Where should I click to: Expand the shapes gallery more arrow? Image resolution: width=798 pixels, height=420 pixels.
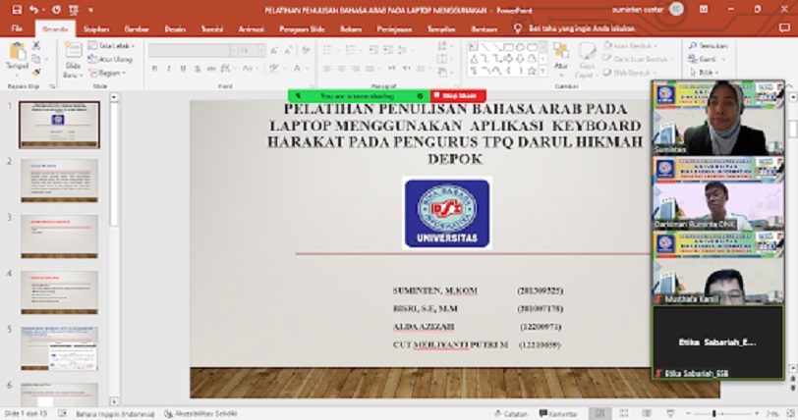(543, 73)
